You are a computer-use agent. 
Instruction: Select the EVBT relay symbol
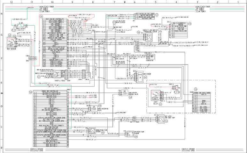click(157, 96)
